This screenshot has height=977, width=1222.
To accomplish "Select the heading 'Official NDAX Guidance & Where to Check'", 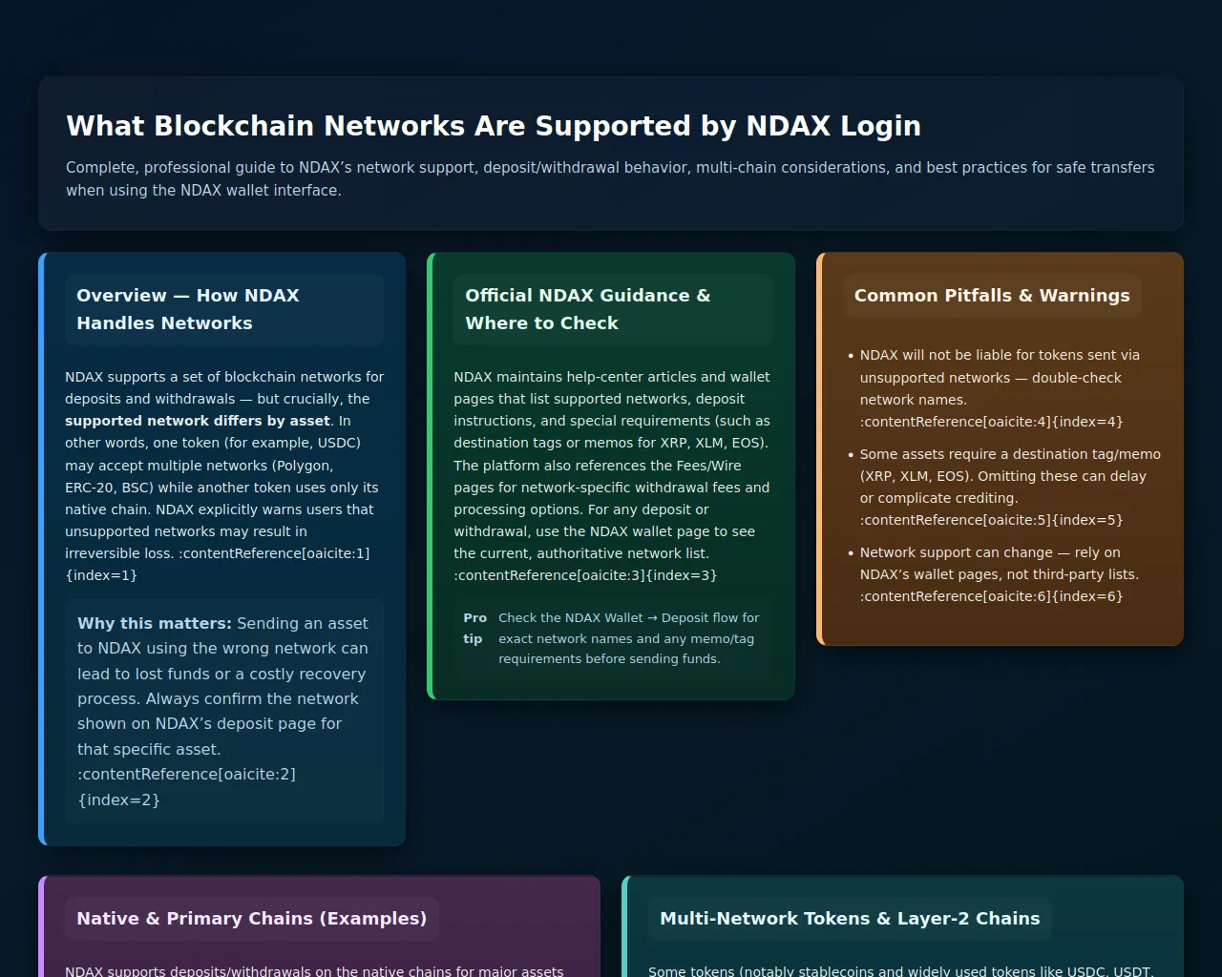I will point(613,309).
